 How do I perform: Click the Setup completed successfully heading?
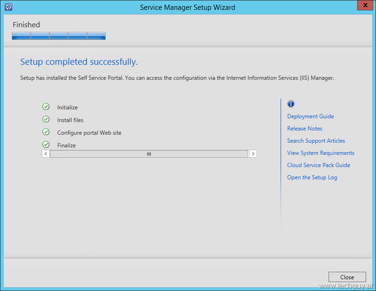79,62
